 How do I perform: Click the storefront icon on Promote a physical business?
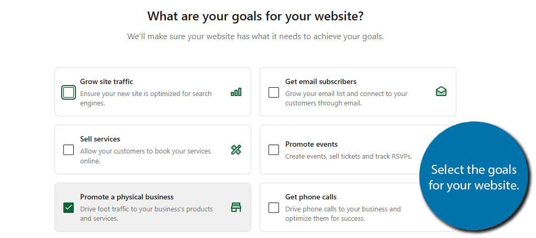tap(236, 207)
